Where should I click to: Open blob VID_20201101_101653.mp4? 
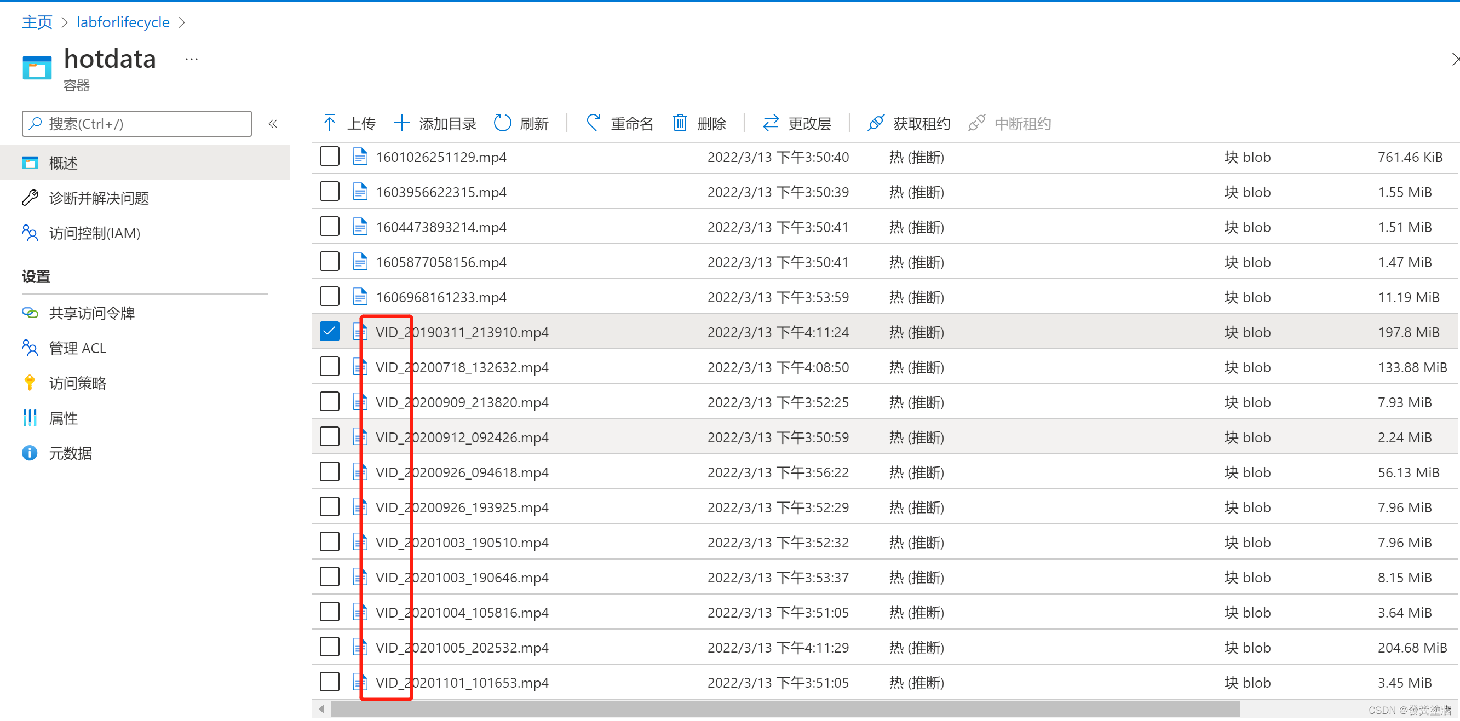(x=462, y=683)
